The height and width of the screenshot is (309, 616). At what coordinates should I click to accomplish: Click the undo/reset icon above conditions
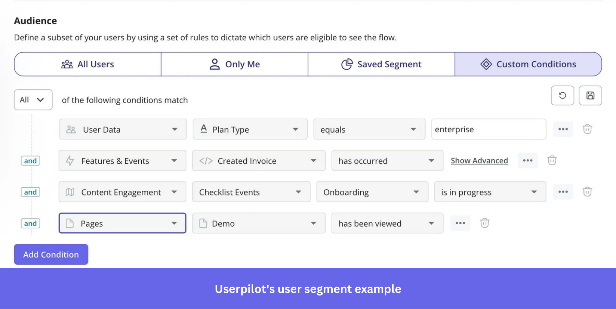pyautogui.click(x=562, y=96)
